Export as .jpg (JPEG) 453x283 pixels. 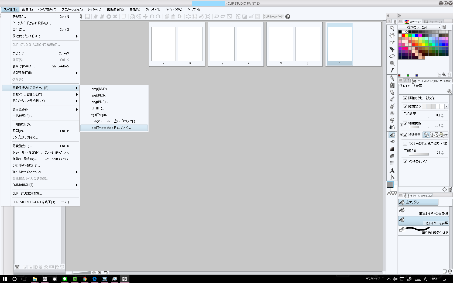(114, 95)
